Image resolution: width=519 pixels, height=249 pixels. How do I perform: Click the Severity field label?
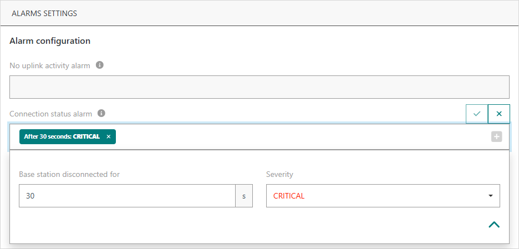click(279, 174)
